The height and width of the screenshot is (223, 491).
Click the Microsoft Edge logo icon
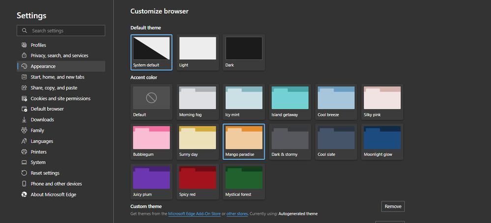point(24,195)
